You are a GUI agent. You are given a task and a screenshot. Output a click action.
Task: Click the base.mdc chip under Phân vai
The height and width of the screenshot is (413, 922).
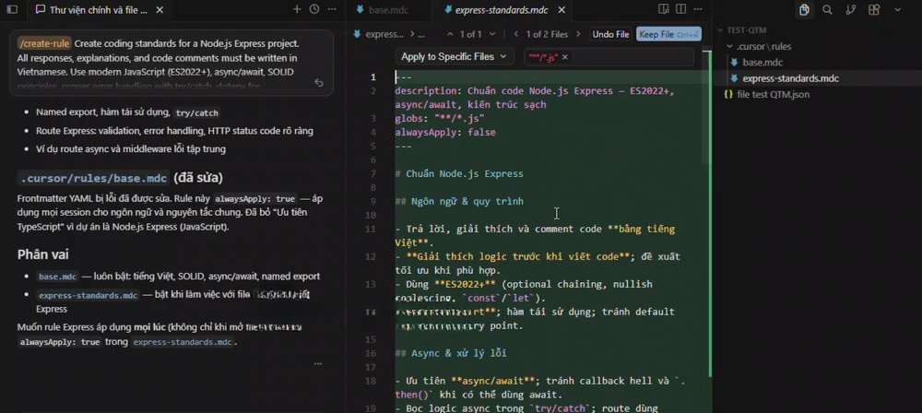click(x=57, y=277)
